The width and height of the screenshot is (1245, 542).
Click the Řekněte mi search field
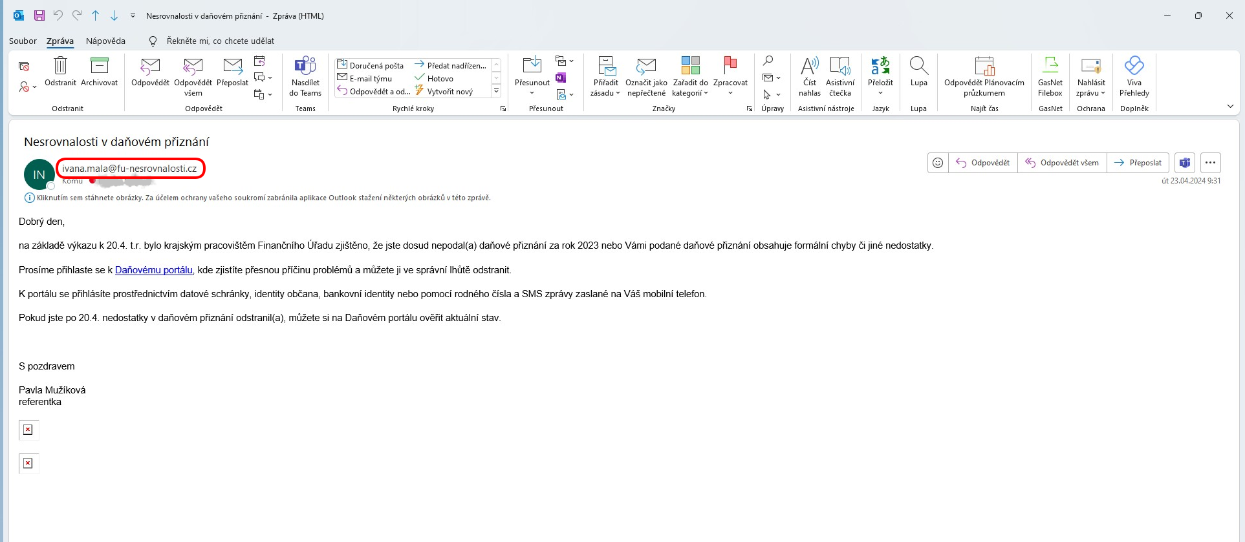[x=220, y=41]
